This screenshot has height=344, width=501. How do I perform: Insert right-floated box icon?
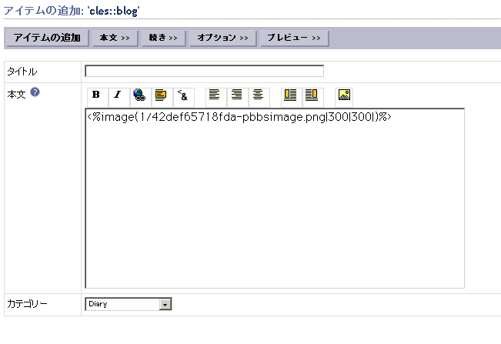pos(312,97)
